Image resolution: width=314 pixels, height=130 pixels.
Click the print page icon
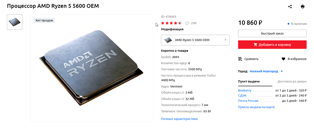[303, 7]
